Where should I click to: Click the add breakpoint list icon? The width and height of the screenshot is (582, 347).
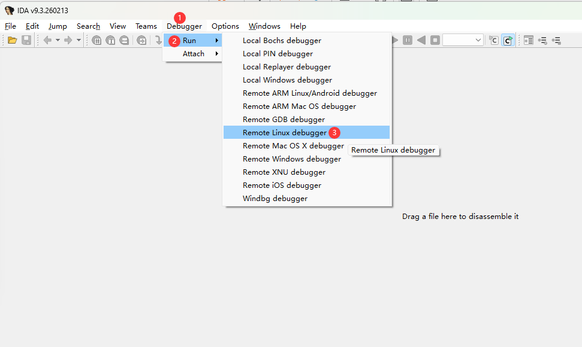[x=542, y=40]
